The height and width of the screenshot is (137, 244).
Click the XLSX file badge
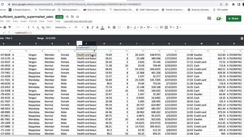pyautogui.click(x=59, y=17)
